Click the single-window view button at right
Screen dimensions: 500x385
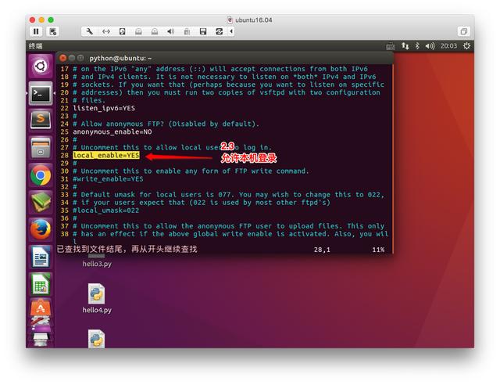463,31
